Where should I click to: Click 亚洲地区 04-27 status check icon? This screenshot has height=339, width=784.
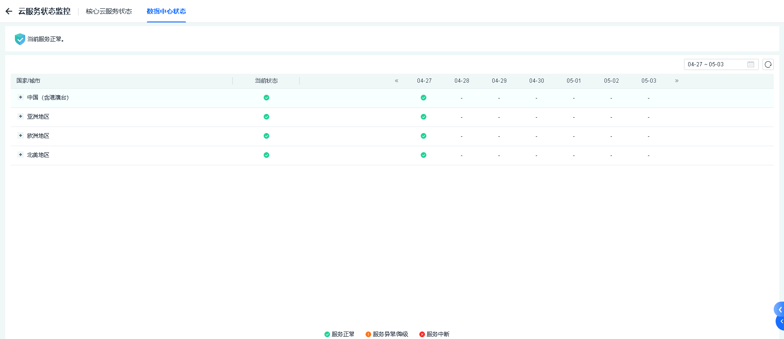point(423,117)
